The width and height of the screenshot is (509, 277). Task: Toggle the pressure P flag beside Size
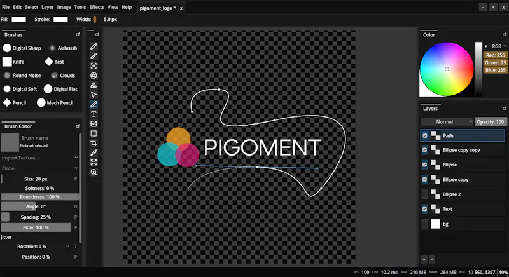[x=76, y=179]
